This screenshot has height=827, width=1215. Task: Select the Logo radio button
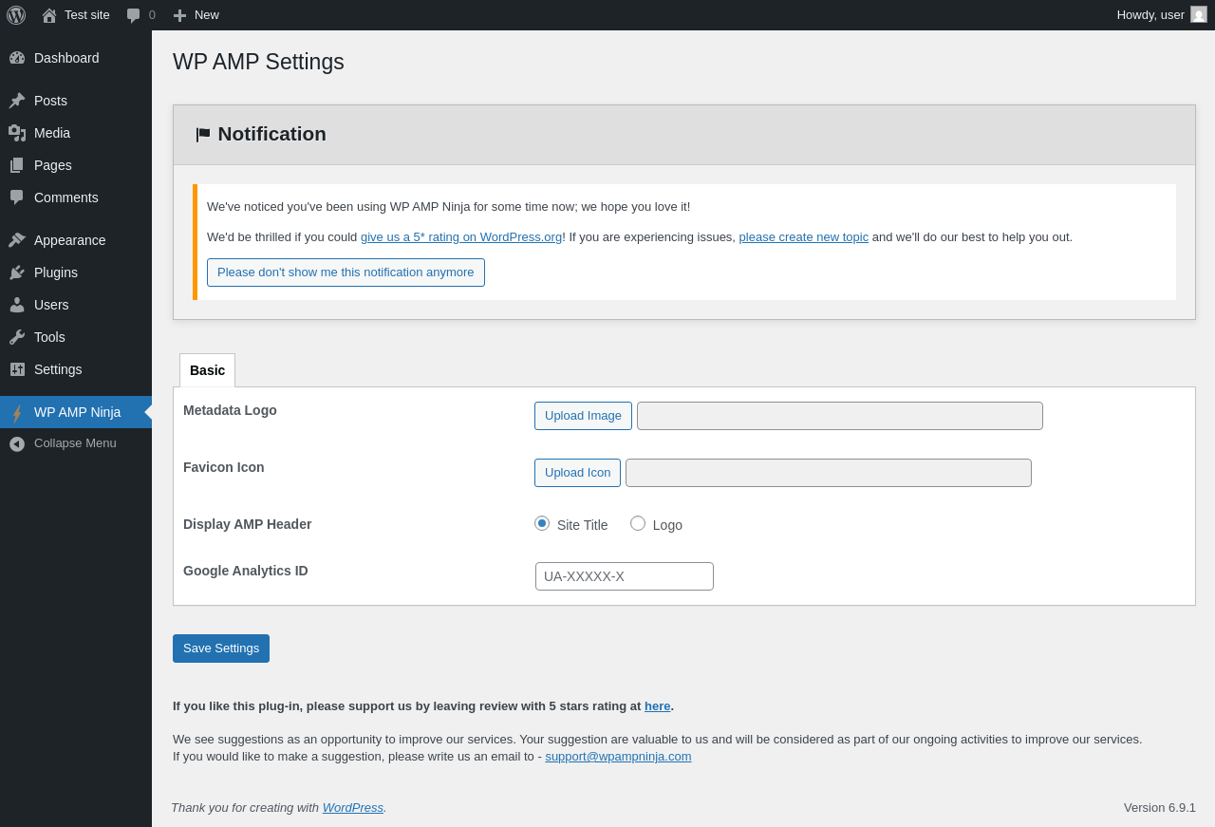638,523
